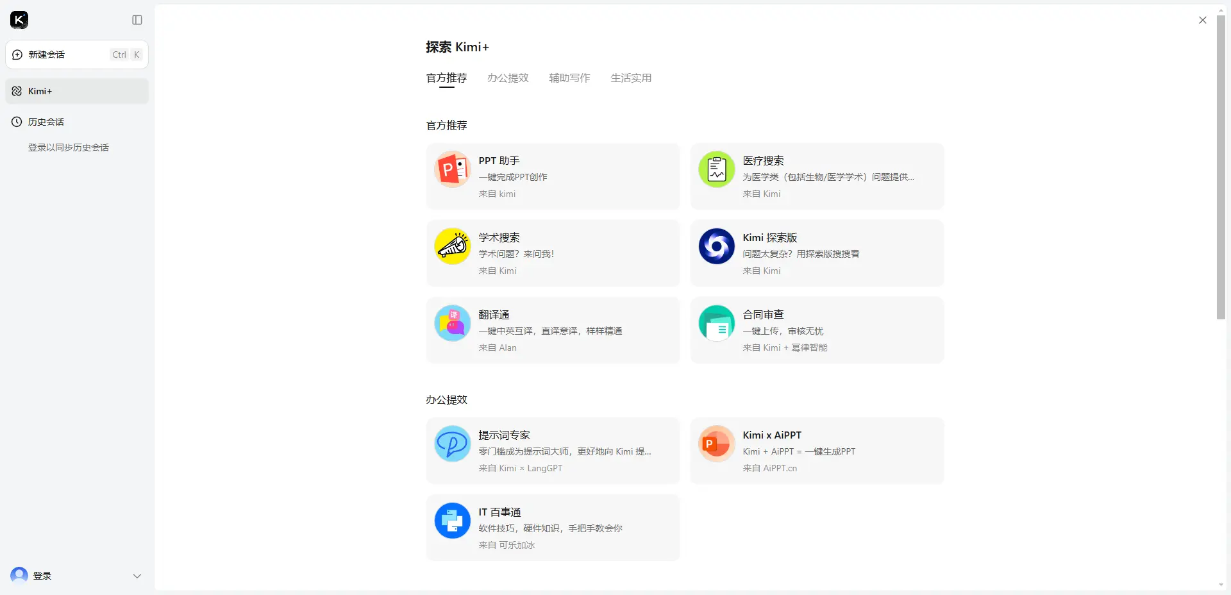
Task: Click the 一键上传，审核无忧 description
Action: point(783,331)
